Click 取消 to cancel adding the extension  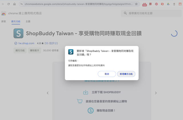(x=107, y=74)
